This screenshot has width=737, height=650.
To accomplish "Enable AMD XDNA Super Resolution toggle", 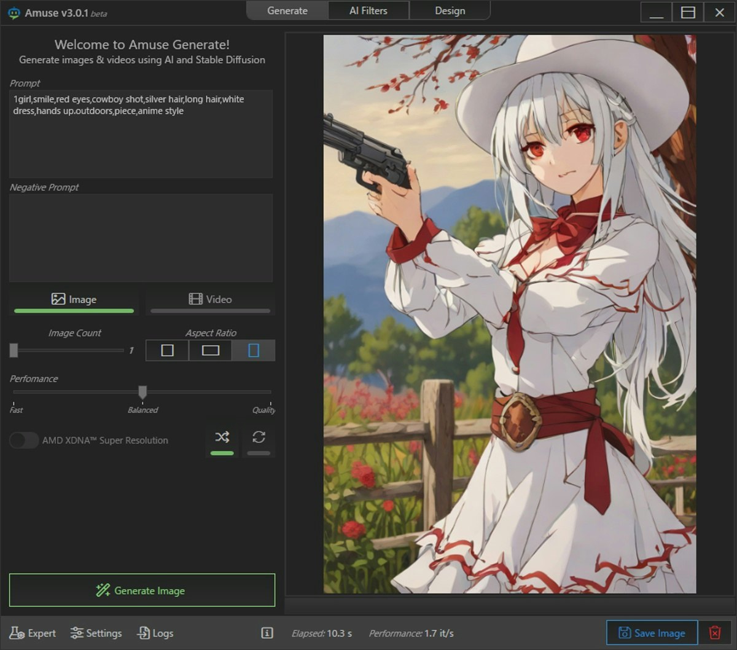I will pyautogui.click(x=24, y=441).
